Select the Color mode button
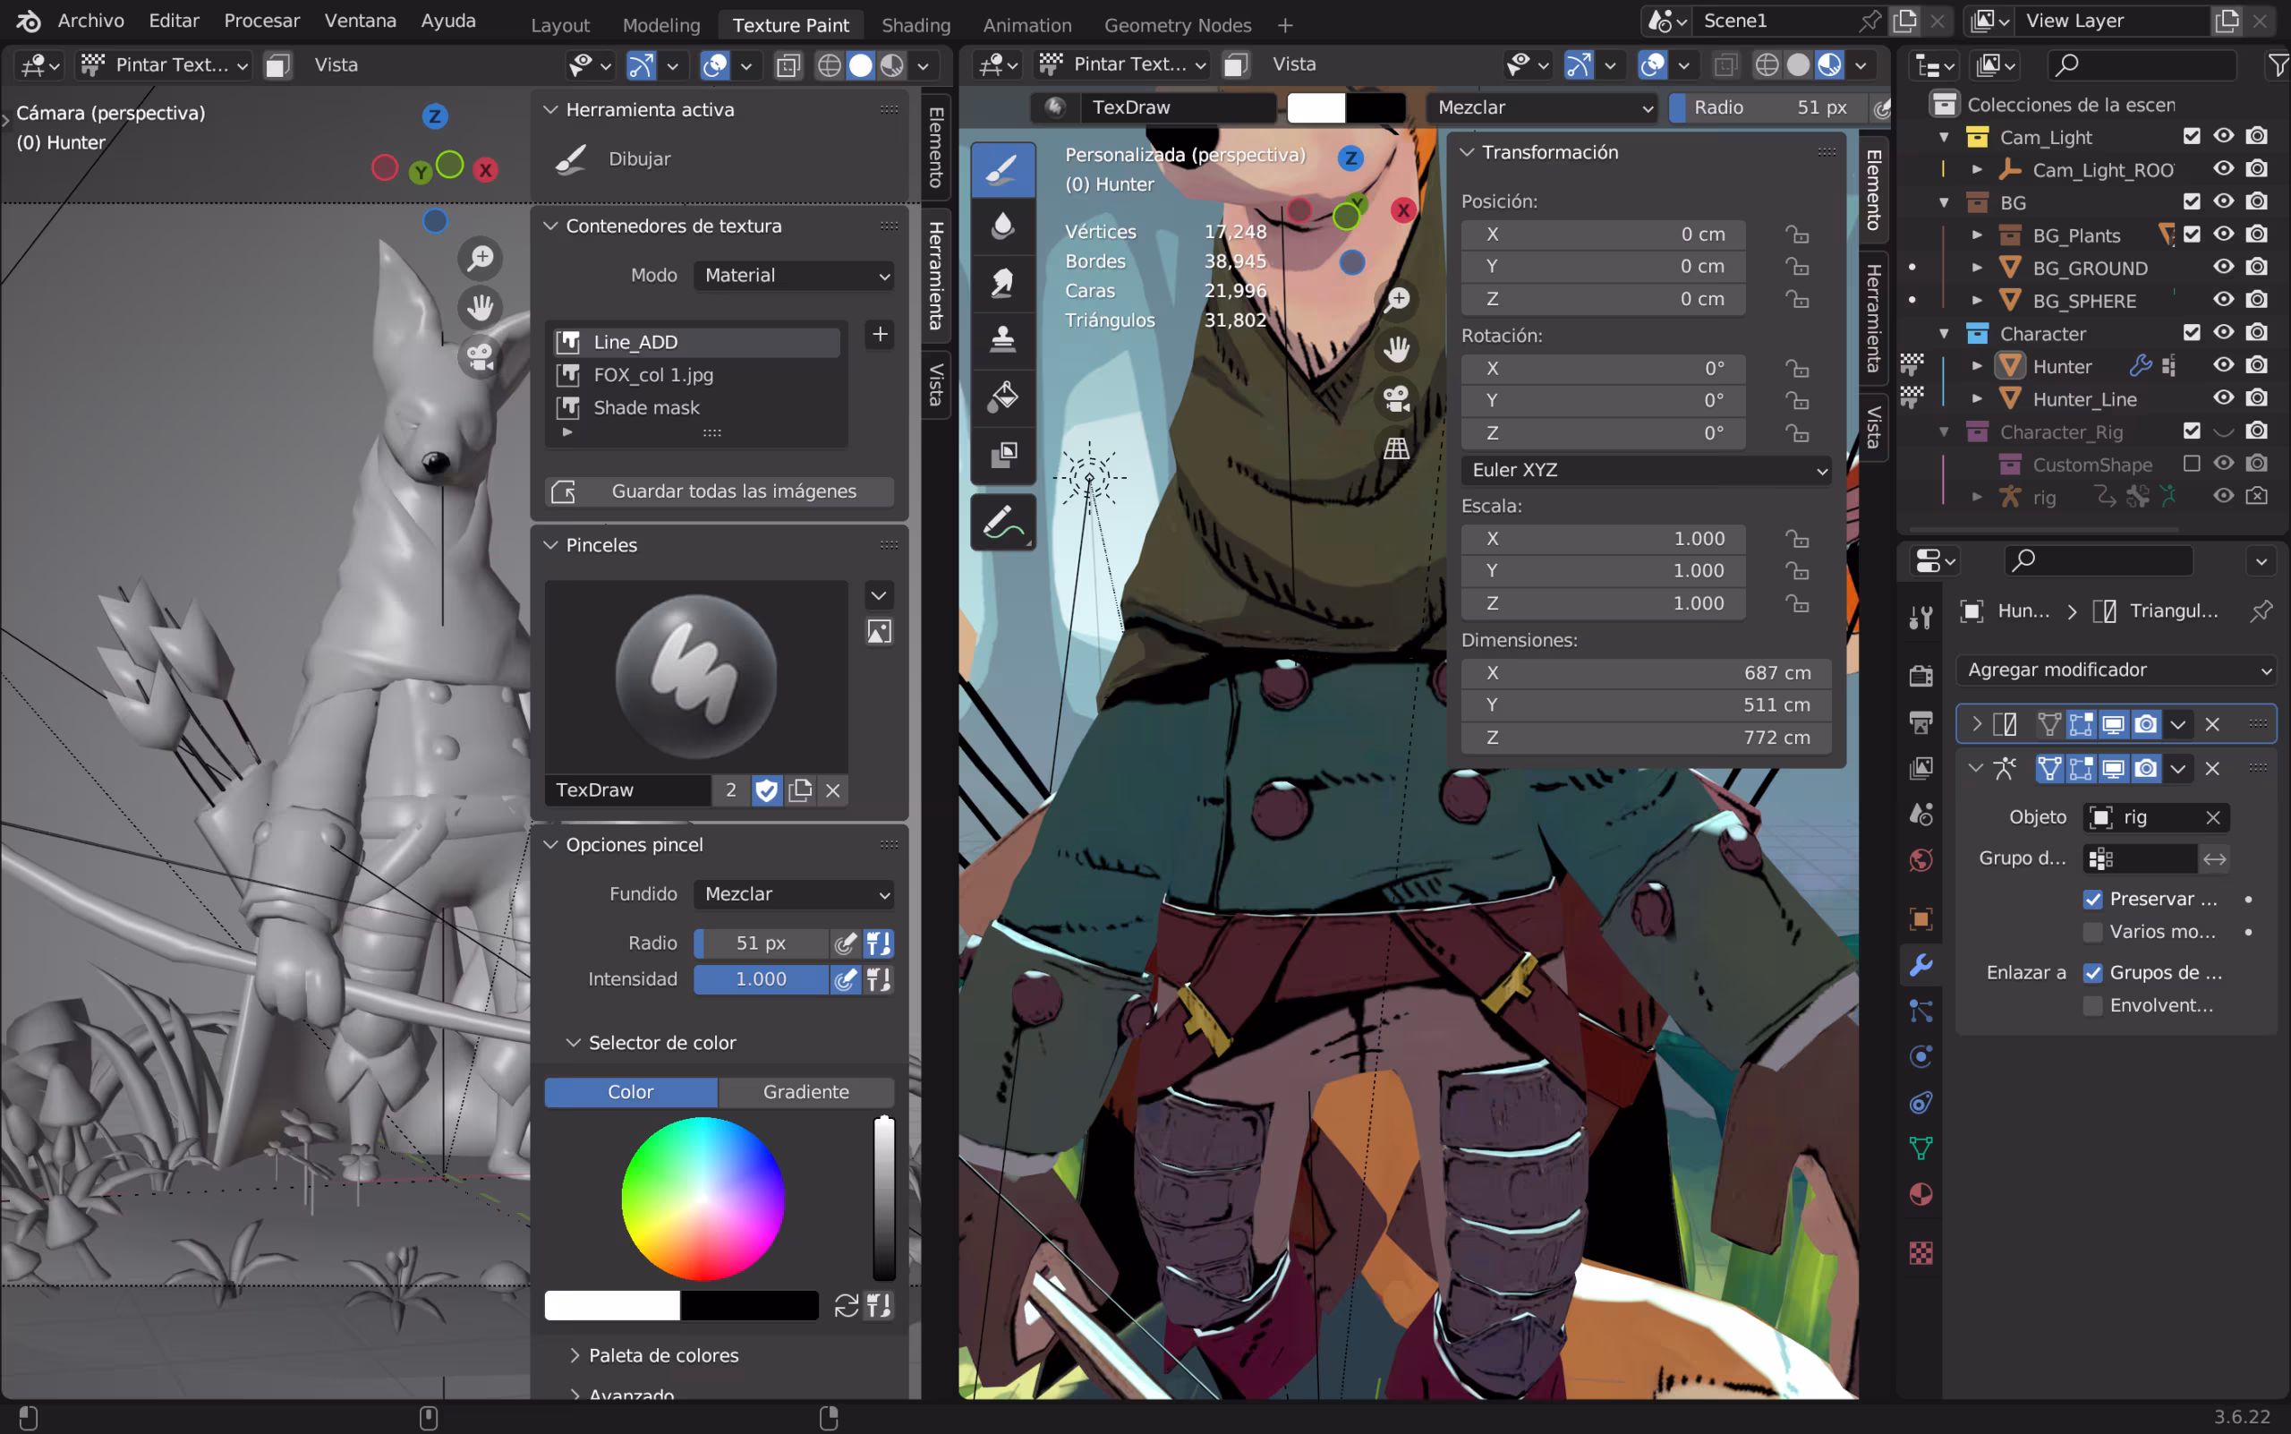The width and height of the screenshot is (2291, 1434). click(631, 1093)
